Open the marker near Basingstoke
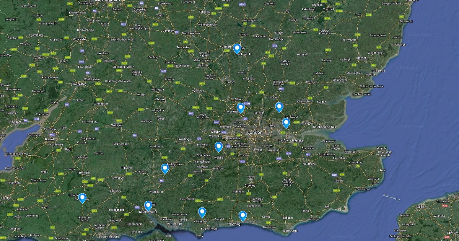 coord(165,169)
